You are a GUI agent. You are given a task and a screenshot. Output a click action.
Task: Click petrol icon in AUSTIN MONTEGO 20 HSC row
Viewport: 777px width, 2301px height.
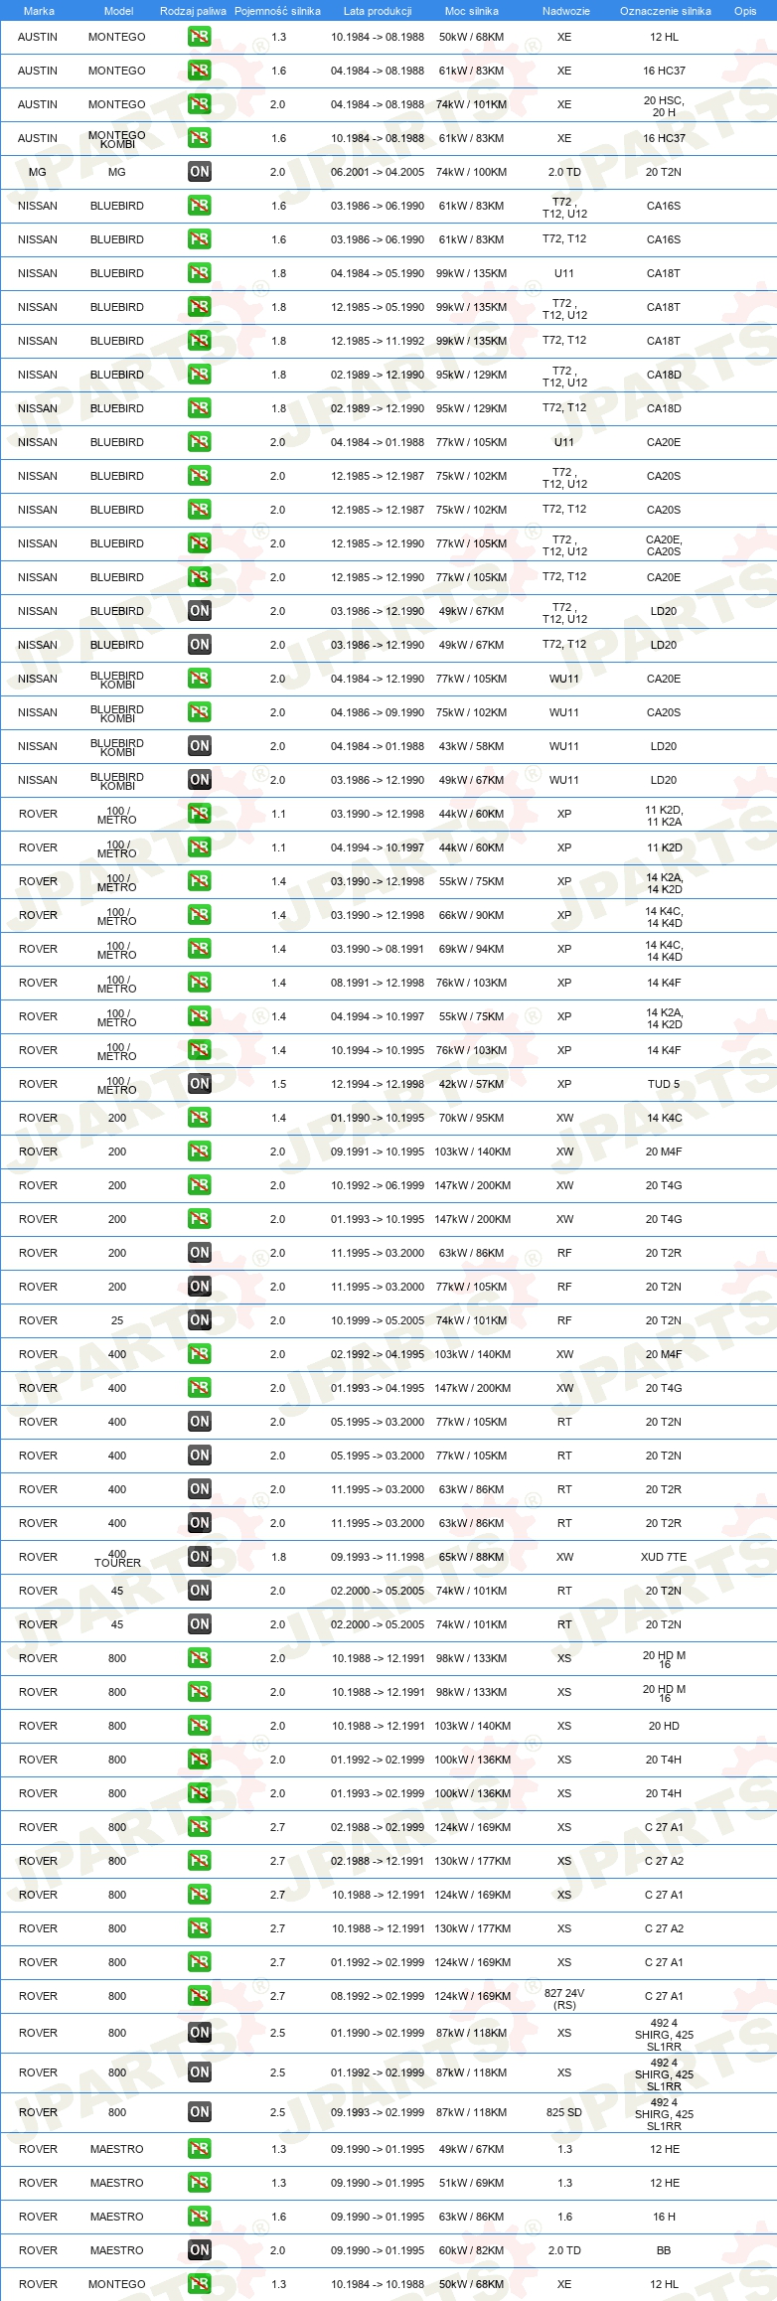[200, 104]
